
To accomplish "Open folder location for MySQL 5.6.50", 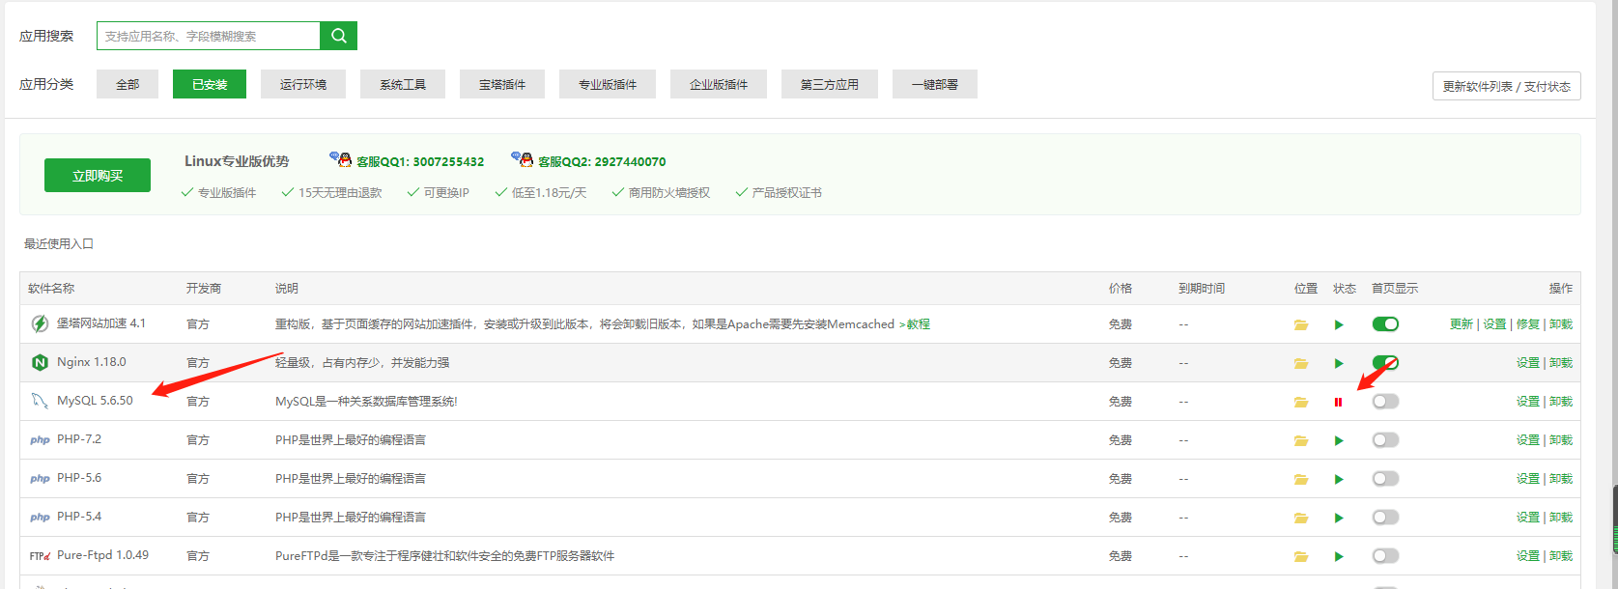I will [1301, 402].
